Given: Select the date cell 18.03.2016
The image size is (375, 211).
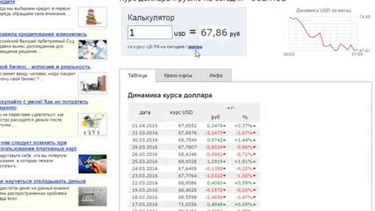Looking at the screenshot, I should (x=145, y=198).
